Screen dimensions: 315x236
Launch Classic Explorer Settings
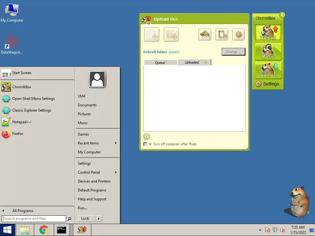(x=37, y=110)
